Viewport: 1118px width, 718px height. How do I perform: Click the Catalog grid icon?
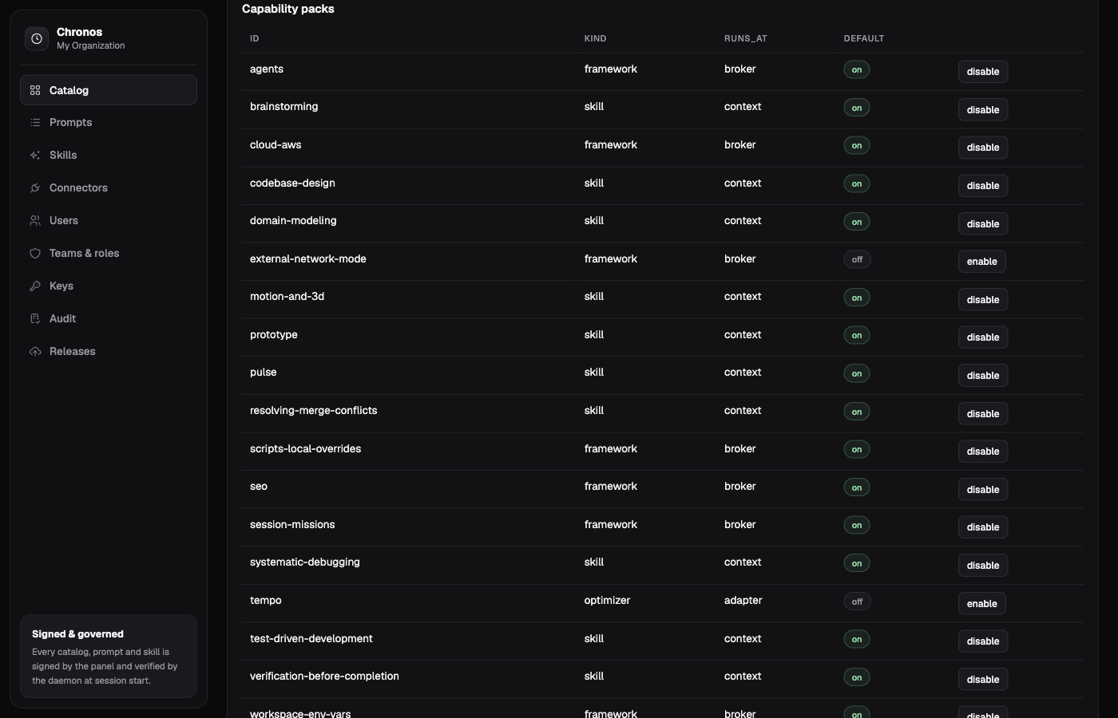[x=35, y=90]
